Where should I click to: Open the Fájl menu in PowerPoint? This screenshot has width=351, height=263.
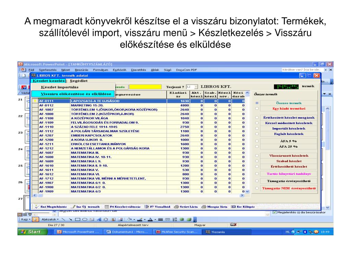[31, 70]
